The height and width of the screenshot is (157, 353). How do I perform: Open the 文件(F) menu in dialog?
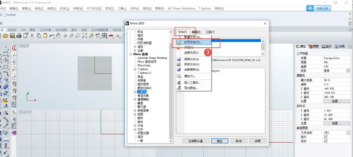click(x=183, y=32)
